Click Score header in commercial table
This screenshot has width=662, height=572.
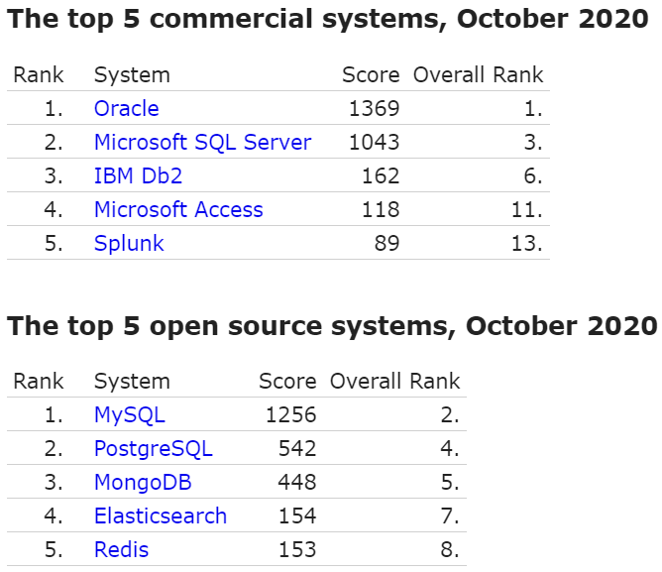pos(371,75)
